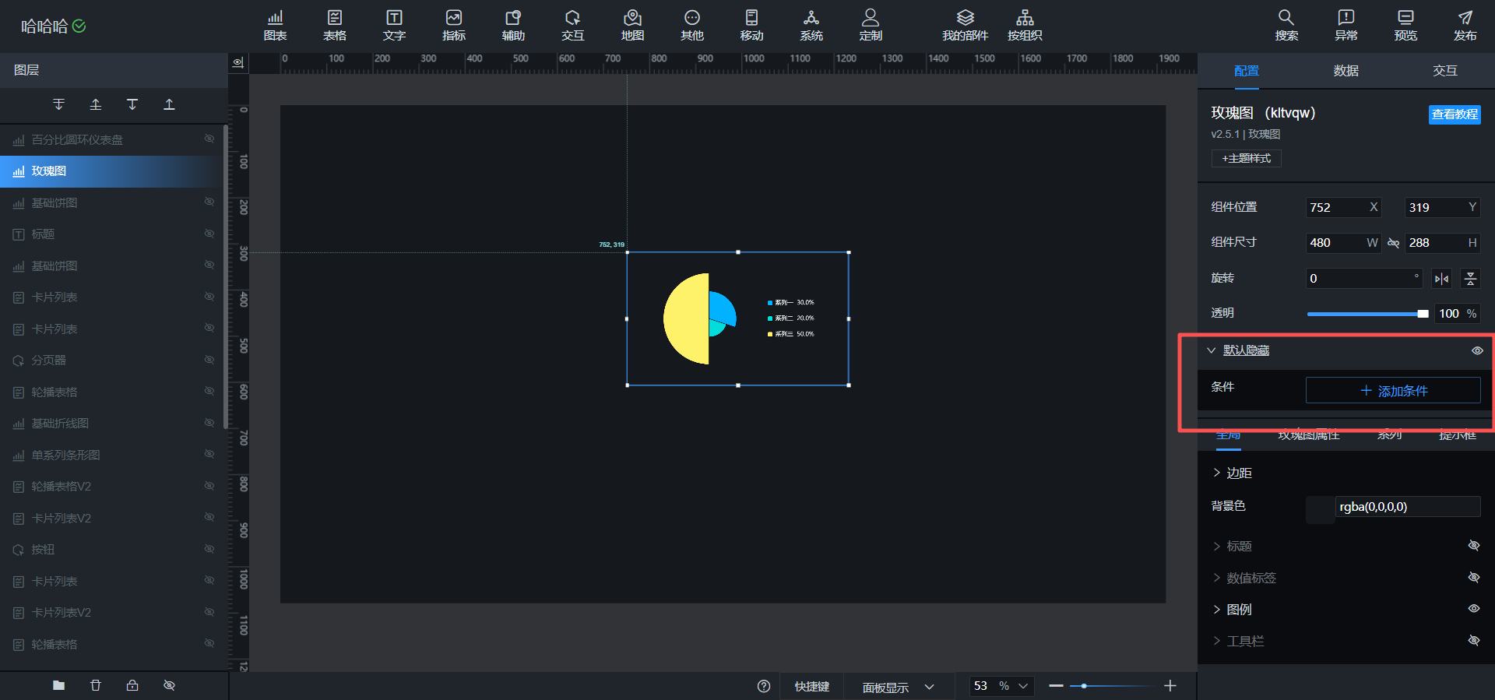Switch to the 数据 data tab
The image size is (1495, 700).
click(x=1345, y=71)
